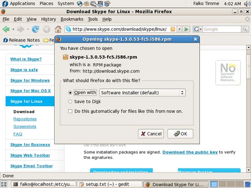Open the Skype is safe link
The image size is (251, 188).
coord(24,70)
